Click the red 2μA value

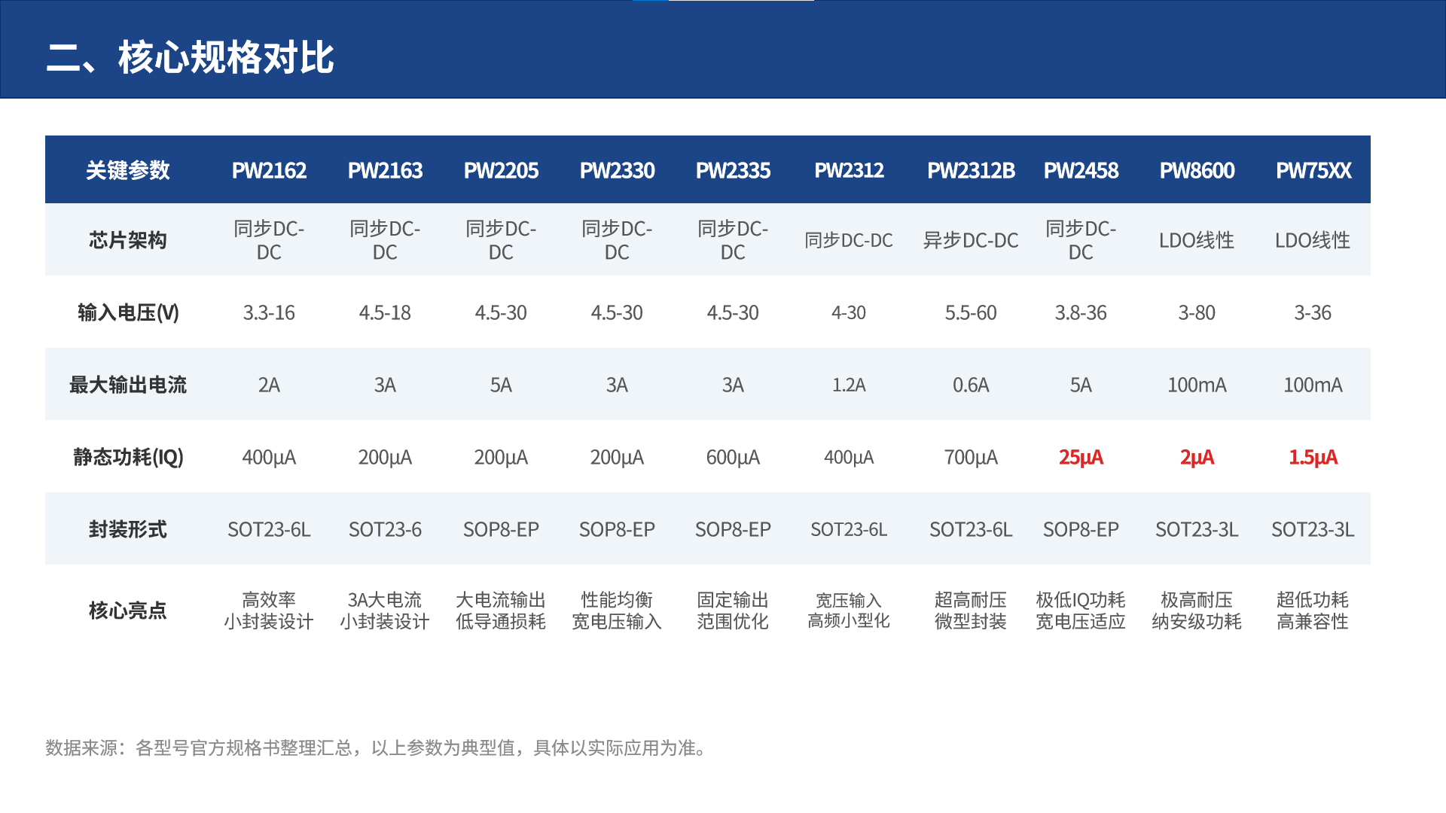(x=1197, y=457)
